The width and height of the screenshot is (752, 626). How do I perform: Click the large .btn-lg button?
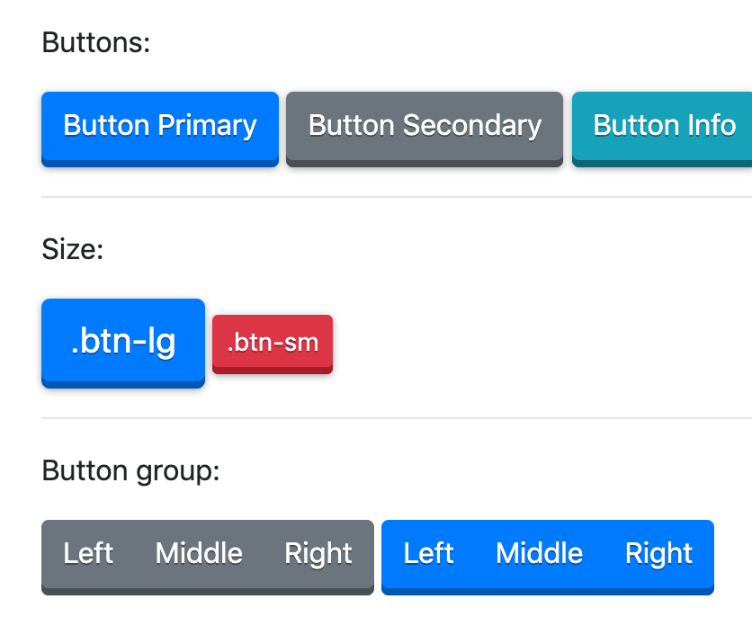(123, 343)
